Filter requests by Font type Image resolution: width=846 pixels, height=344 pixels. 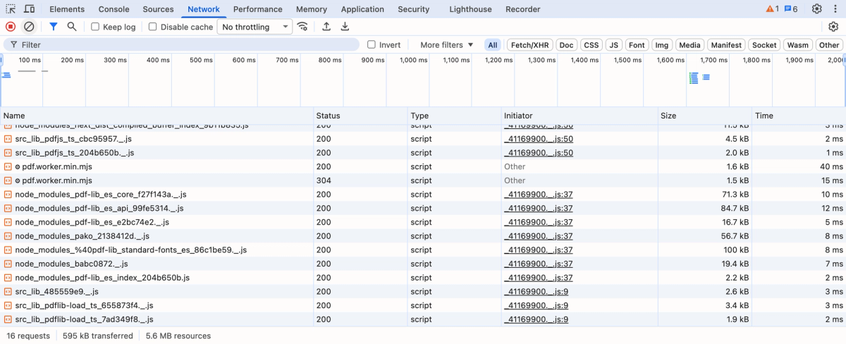coord(637,44)
